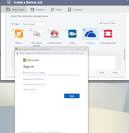Open the Type of space filter dropdown
Viewport: 129px width, 133px height.
[34, 24]
